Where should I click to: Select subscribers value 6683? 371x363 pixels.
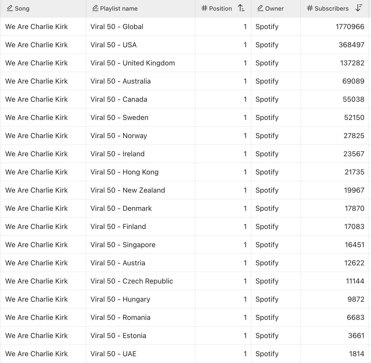tap(355, 317)
